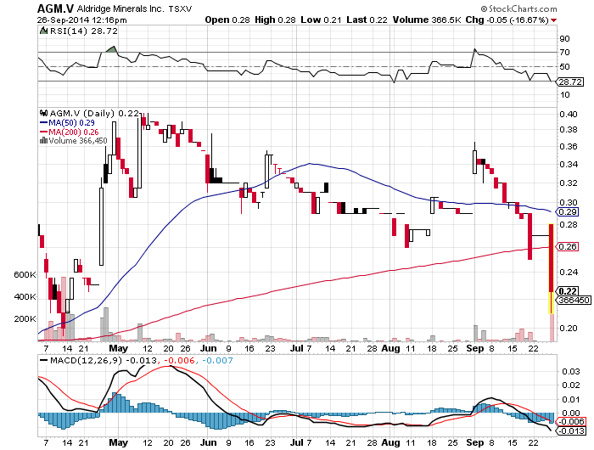This screenshot has width=594, height=450.
Task: Click the Aldridge Minerals Inc. company name
Action: click(120, 8)
